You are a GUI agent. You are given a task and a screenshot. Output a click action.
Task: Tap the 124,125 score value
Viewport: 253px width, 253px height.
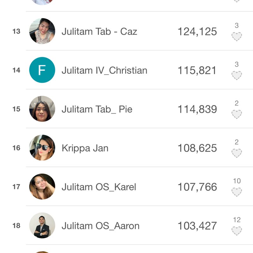point(197,32)
